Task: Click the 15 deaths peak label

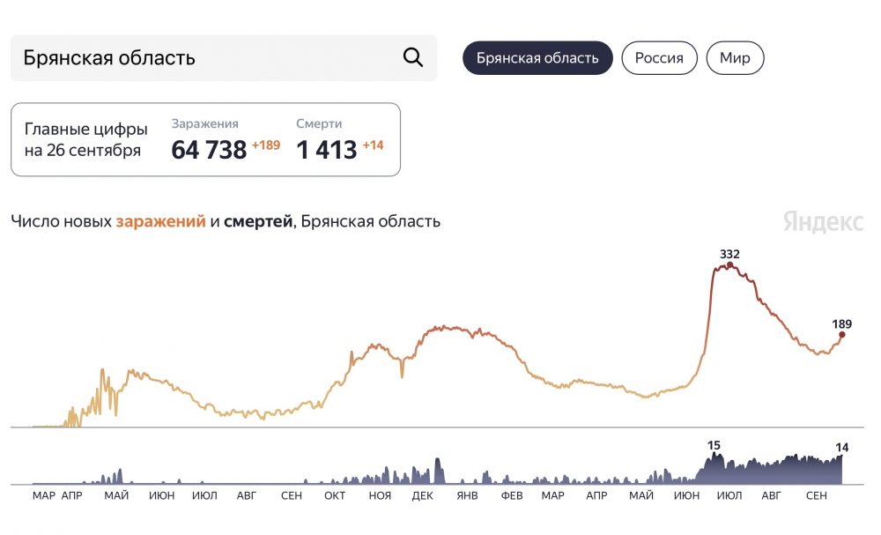Action: coord(714,445)
